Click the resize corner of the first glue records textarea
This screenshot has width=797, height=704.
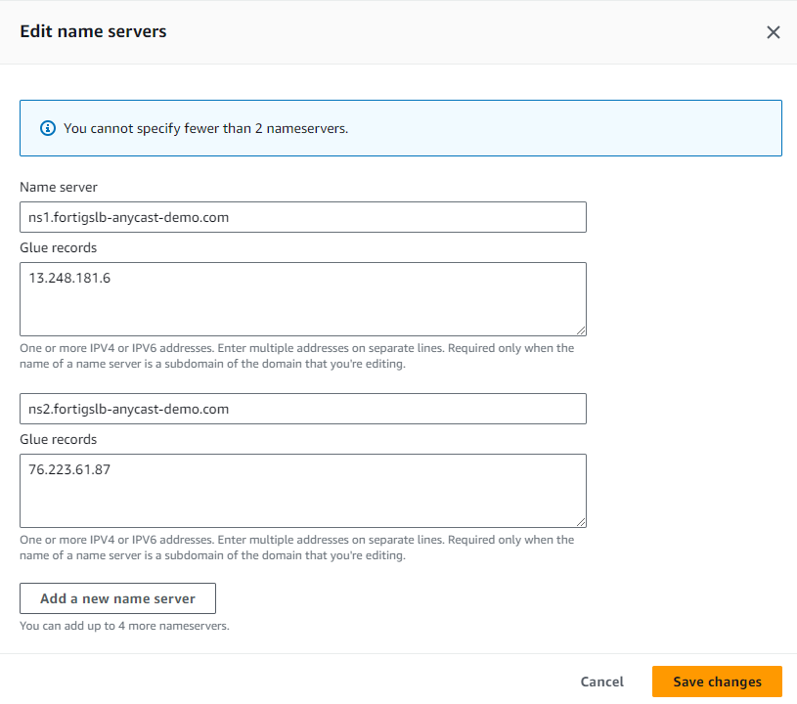582,332
